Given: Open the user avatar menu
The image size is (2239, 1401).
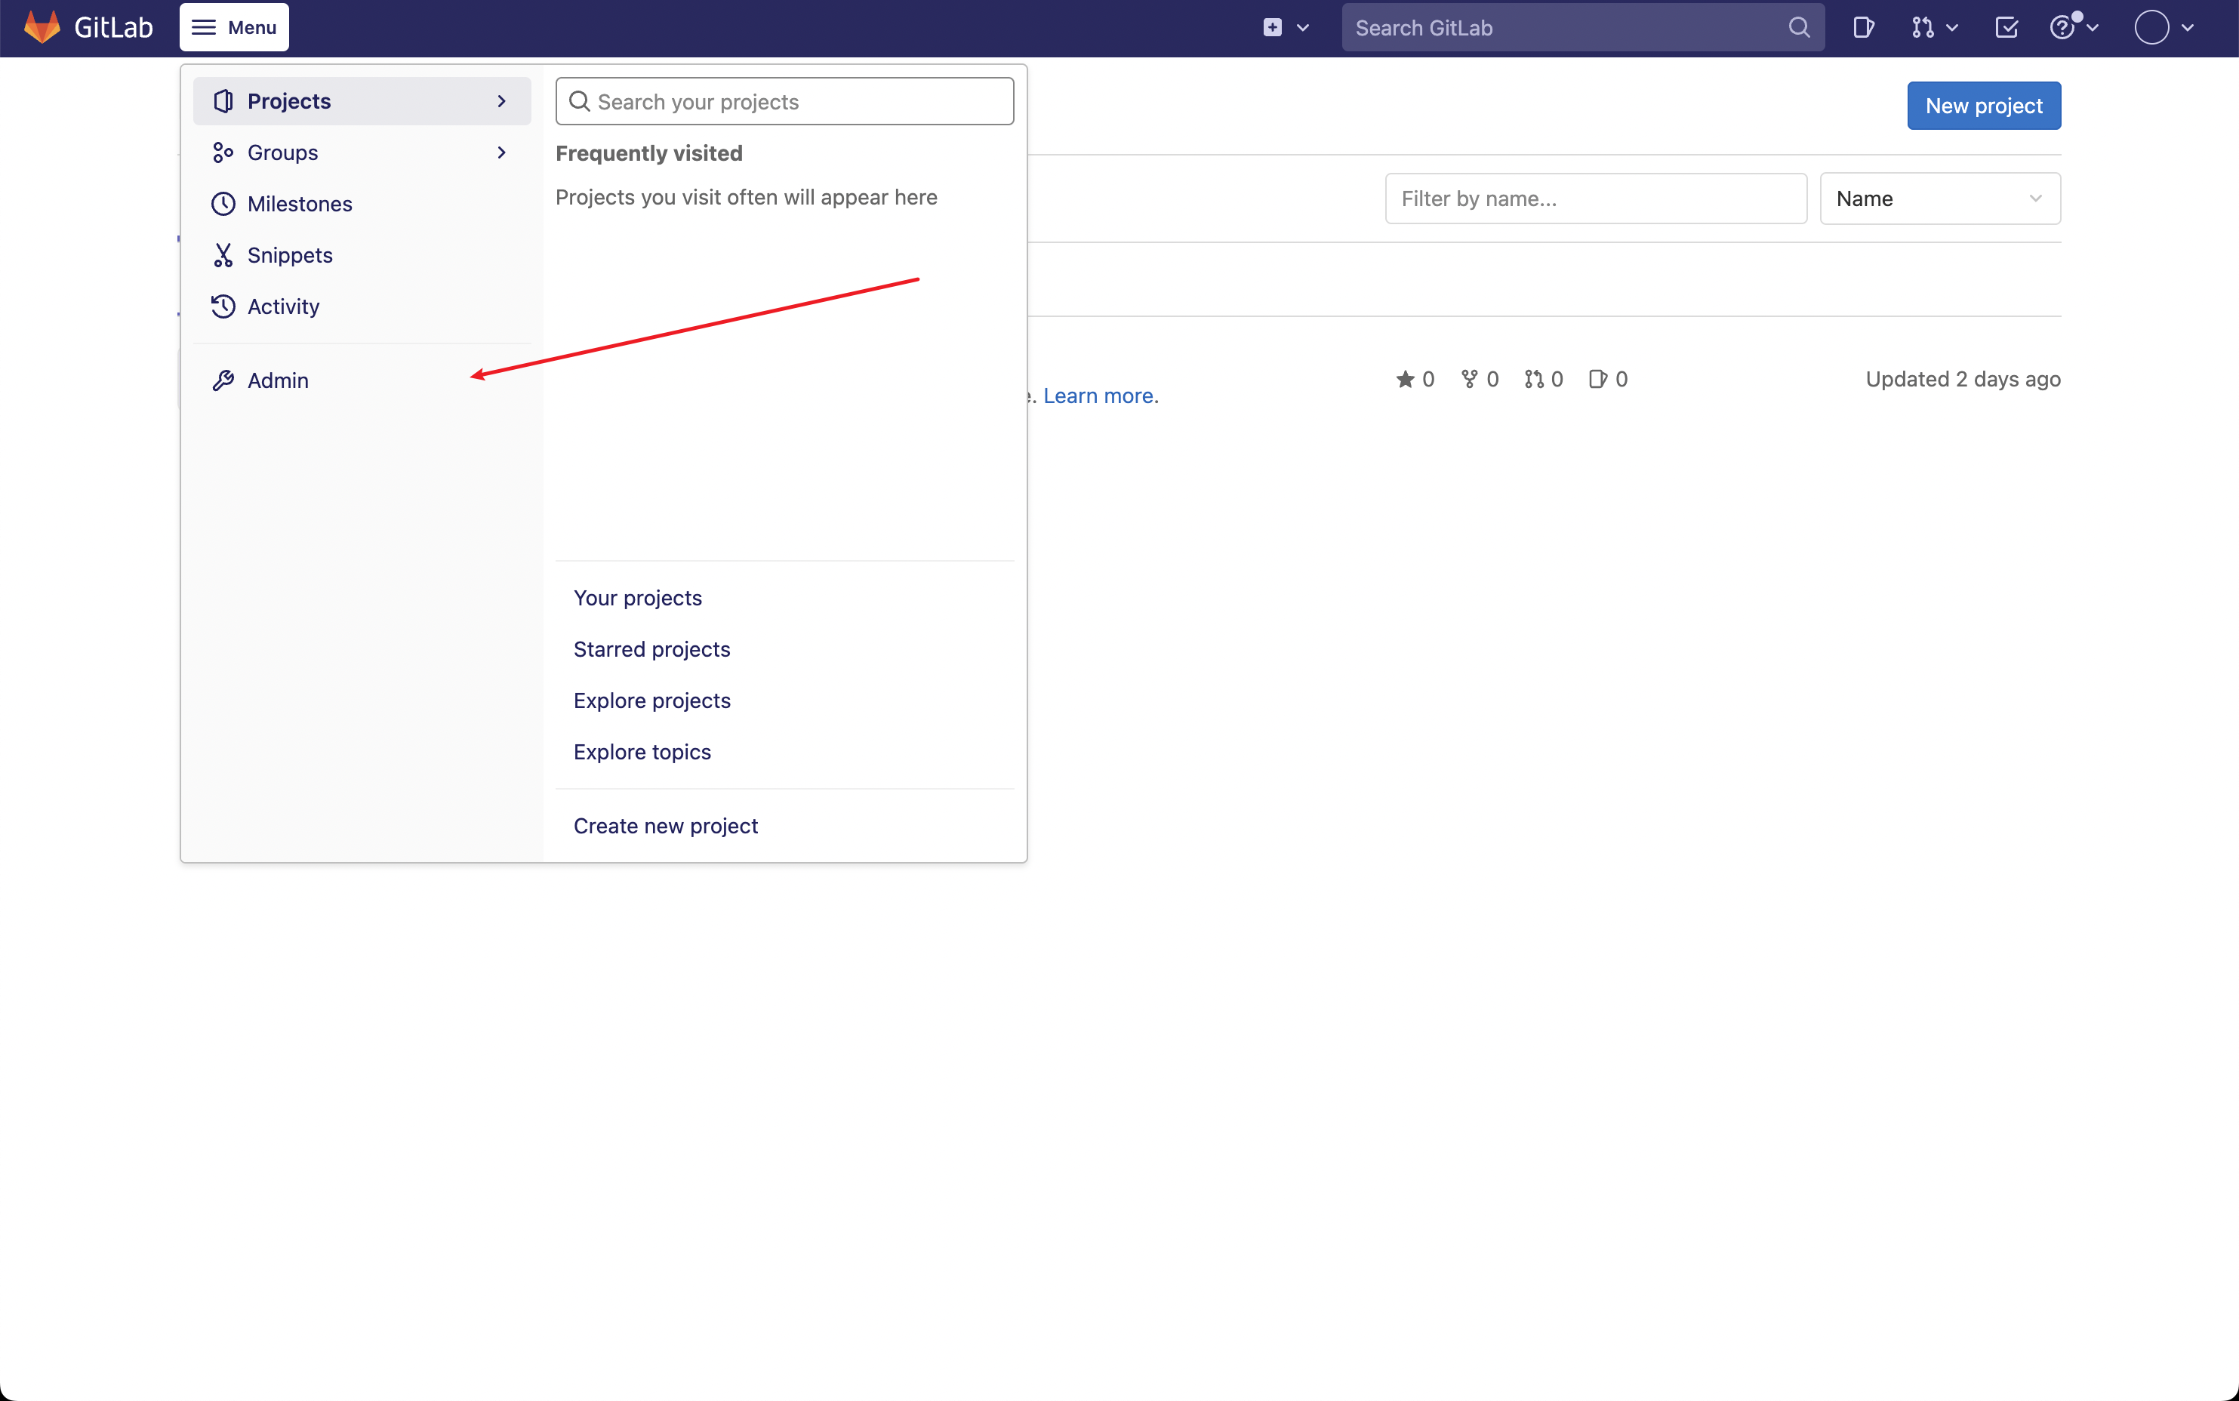Looking at the screenshot, I should [2164, 28].
